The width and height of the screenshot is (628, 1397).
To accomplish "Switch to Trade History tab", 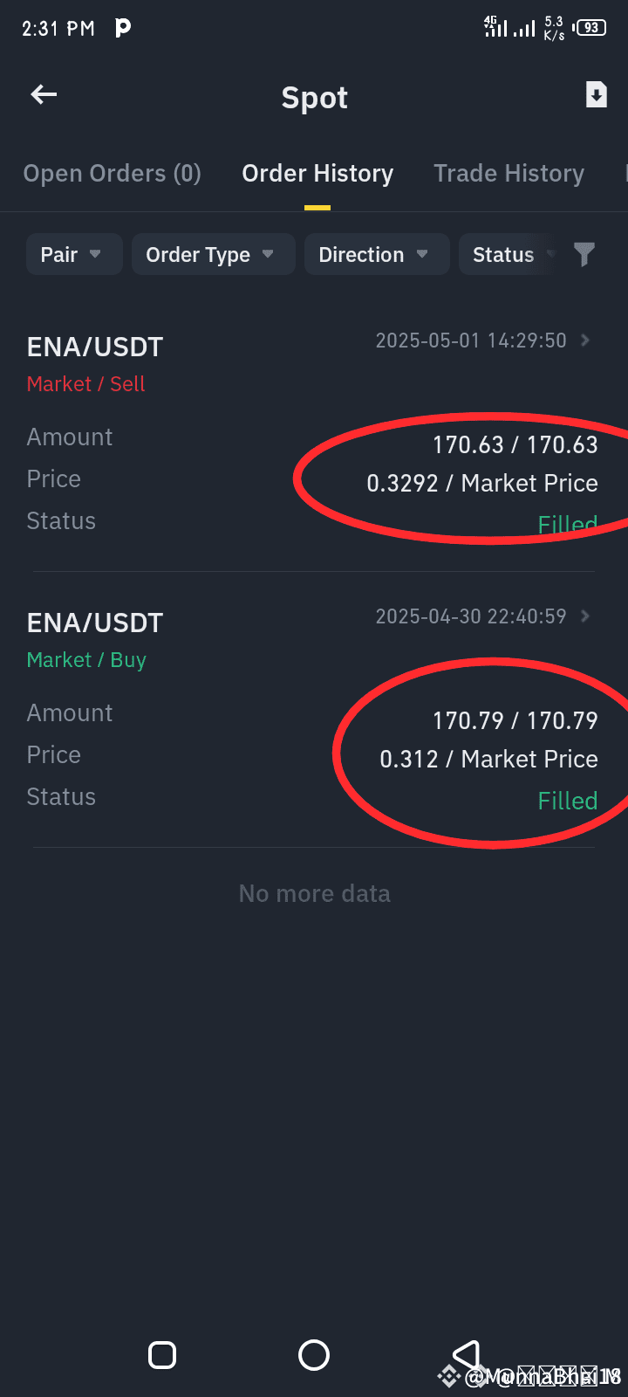I will pos(509,174).
